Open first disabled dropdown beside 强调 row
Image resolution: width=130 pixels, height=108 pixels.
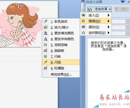tap(128, 21)
